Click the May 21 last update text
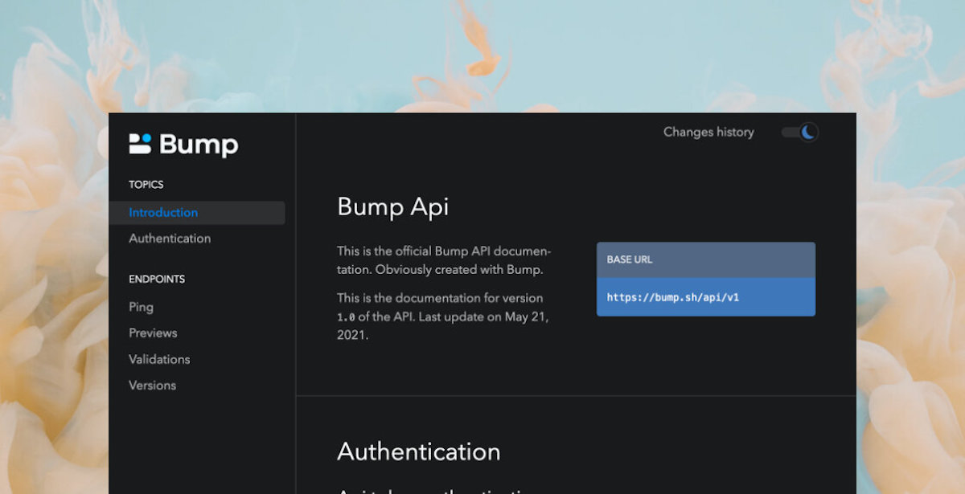This screenshot has height=494, width=965. tap(526, 316)
